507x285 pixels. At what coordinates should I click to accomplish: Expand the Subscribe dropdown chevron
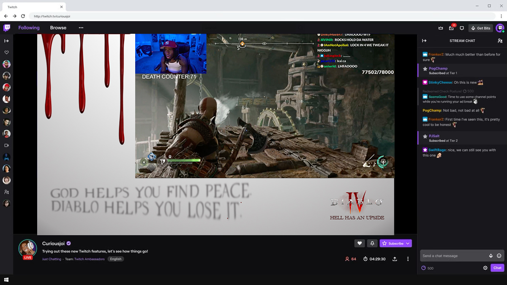[408, 243]
